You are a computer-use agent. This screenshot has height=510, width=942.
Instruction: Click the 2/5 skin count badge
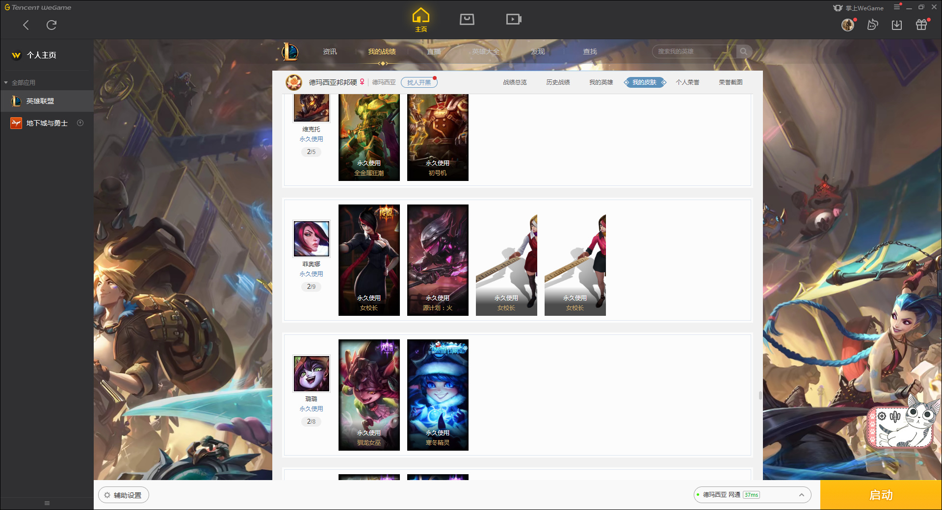point(312,152)
